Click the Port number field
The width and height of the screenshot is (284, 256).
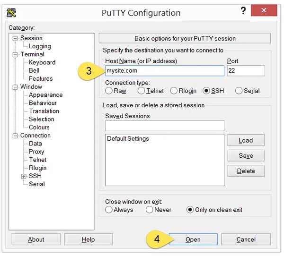246,71
